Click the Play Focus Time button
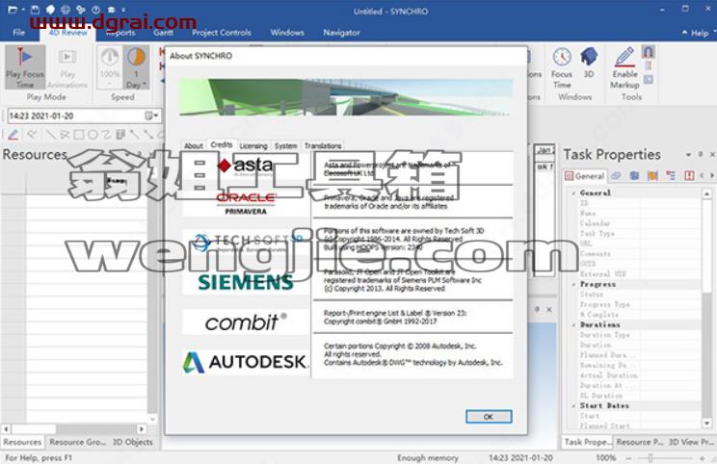 point(25,67)
